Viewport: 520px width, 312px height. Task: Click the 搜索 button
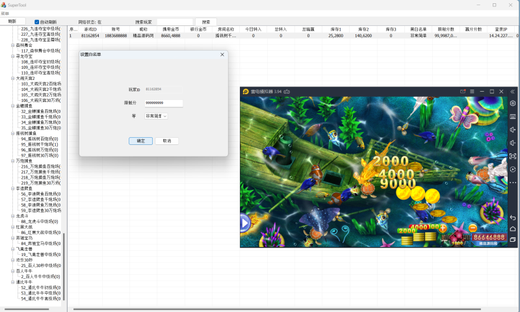[206, 21]
